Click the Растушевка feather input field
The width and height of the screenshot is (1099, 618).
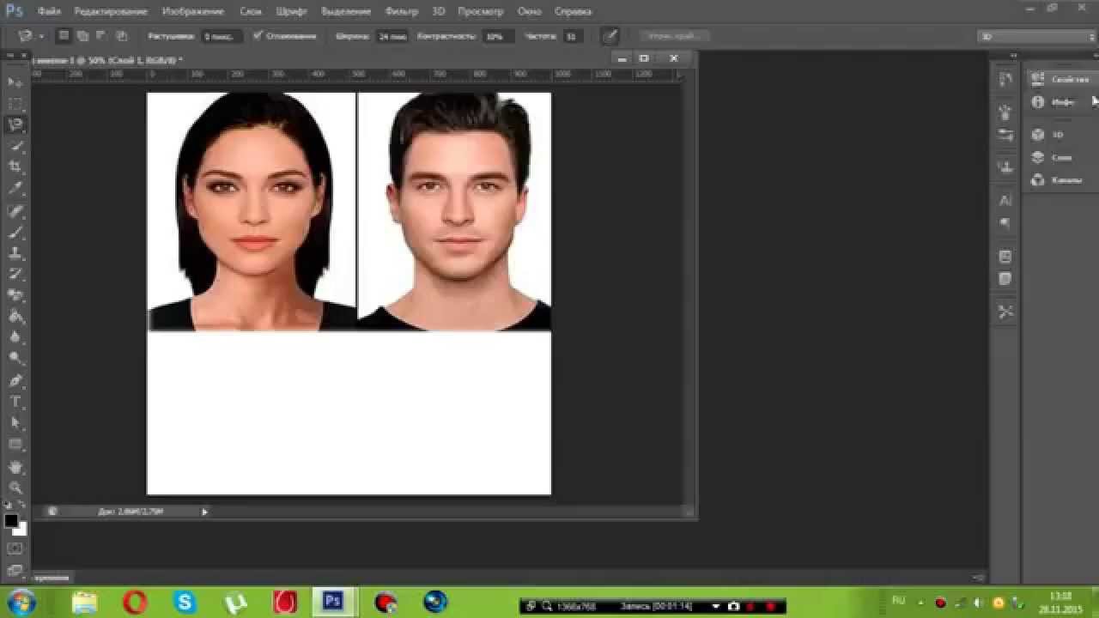tap(222, 36)
